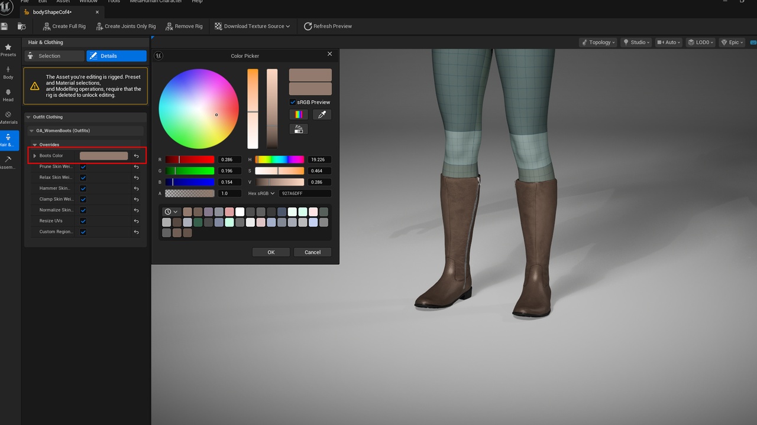The width and height of the screenshot is (757, 425).
Task: Reset Hammer Skin Weights to default
Action: (x=136, y=188)
